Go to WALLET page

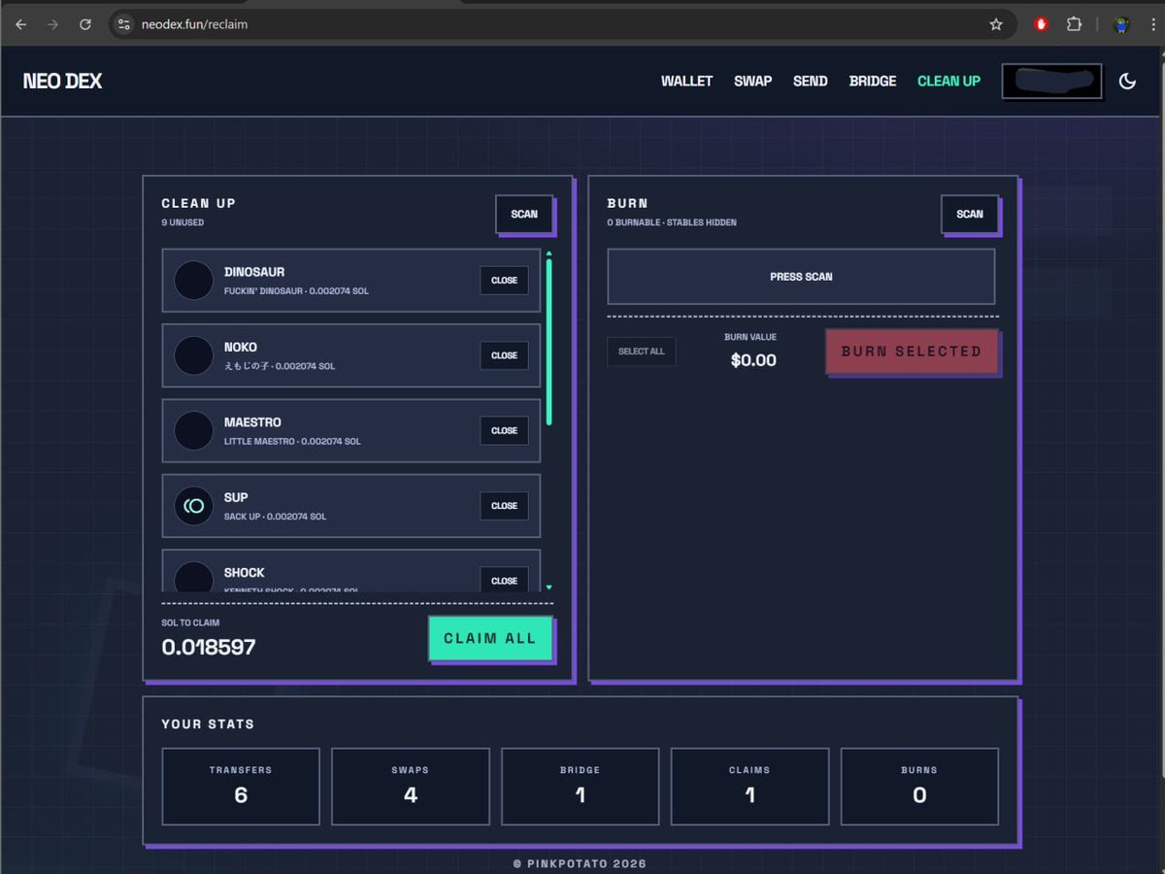point(686,82)
